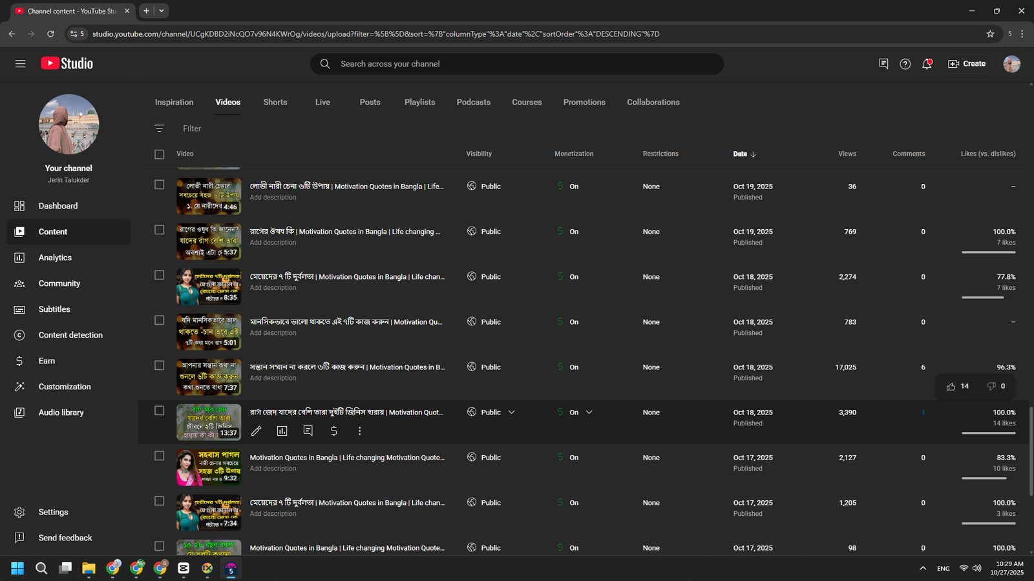Click the video list vertical scrollbar

(x=1030, y=452)
